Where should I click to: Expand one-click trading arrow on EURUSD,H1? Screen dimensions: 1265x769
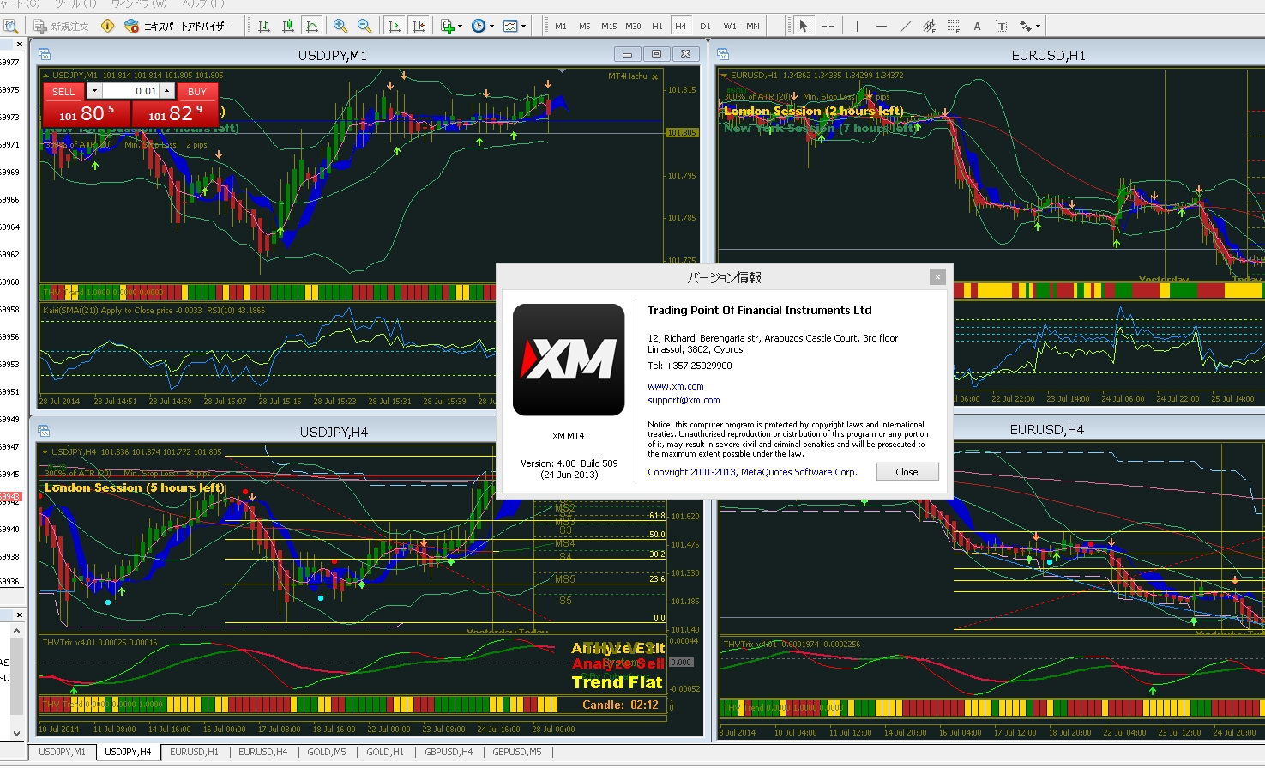[x=725, y=76]
